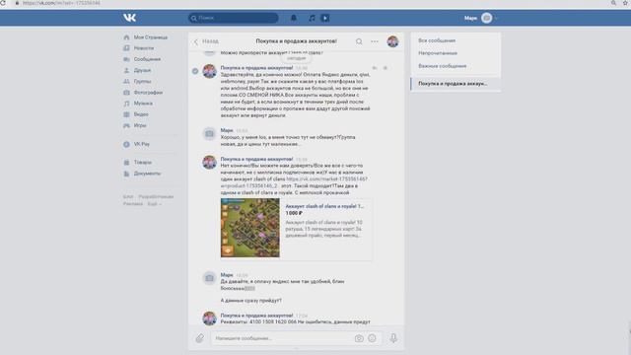Image resolution: width=631 pixels, height=355 pixels.
Task: Select Покупка и продажа аккаун… conversation tab
Action: tap(456, 84)
